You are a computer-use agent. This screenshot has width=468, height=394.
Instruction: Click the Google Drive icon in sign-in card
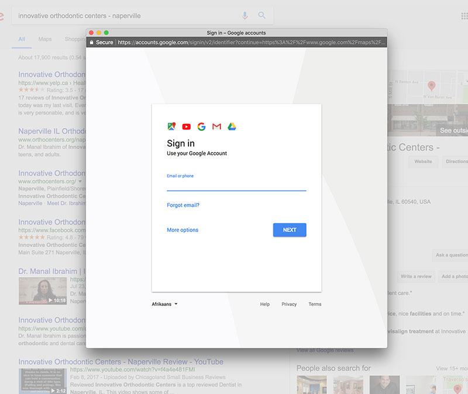pos(232,127)
